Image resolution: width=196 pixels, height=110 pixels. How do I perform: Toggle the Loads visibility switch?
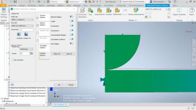pos(71,21)
